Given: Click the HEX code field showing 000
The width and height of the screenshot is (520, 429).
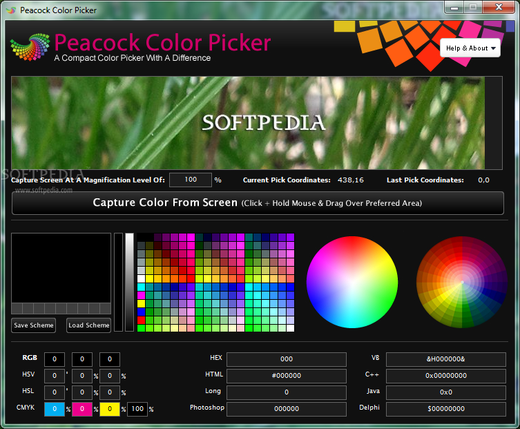Looking at the screenshot, I should click(287, 359).
